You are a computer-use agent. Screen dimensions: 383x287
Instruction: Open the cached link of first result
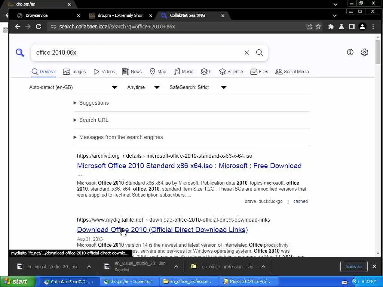point(300,201)
